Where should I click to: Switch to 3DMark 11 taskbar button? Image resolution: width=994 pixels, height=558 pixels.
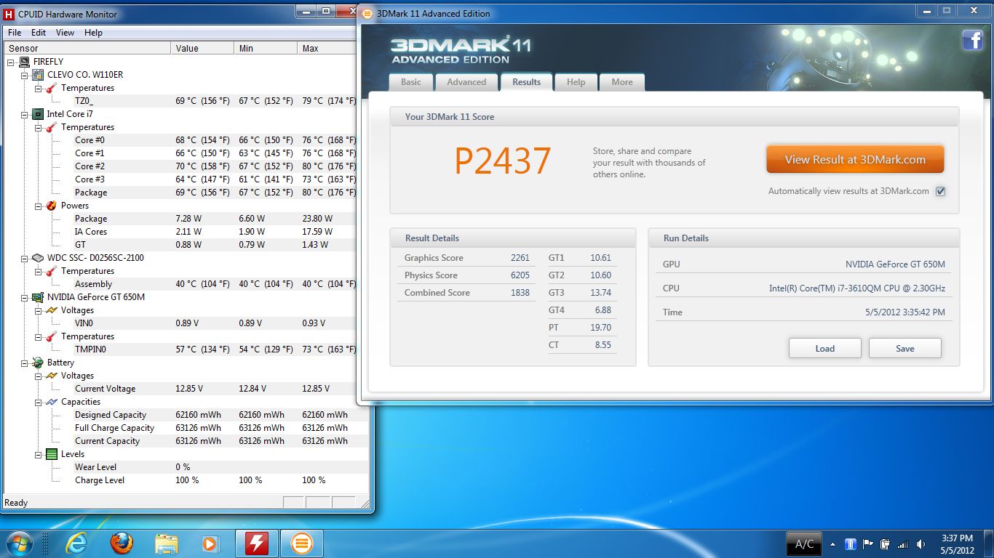302,543
